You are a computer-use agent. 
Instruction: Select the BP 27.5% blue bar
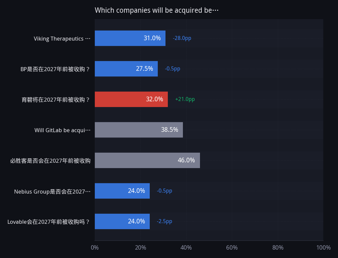pos(126,69)
